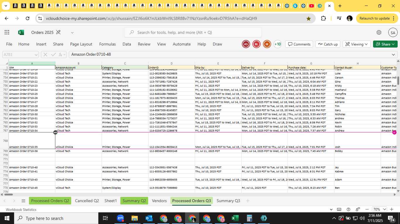Click the save status icon next to Orders 2025
The height and width of the screenshot is (224, 400).
point(58,32)
